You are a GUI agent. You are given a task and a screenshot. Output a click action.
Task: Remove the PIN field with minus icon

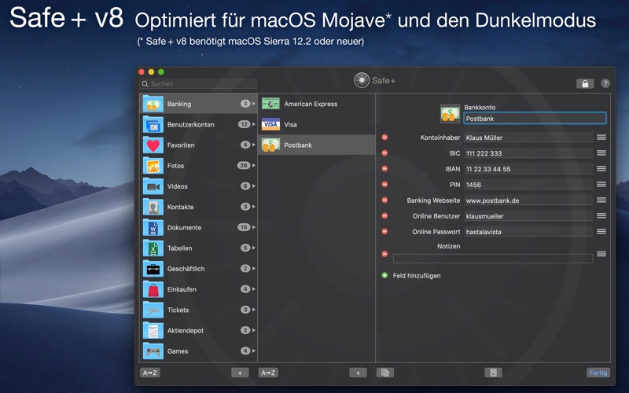pos(384,184)
